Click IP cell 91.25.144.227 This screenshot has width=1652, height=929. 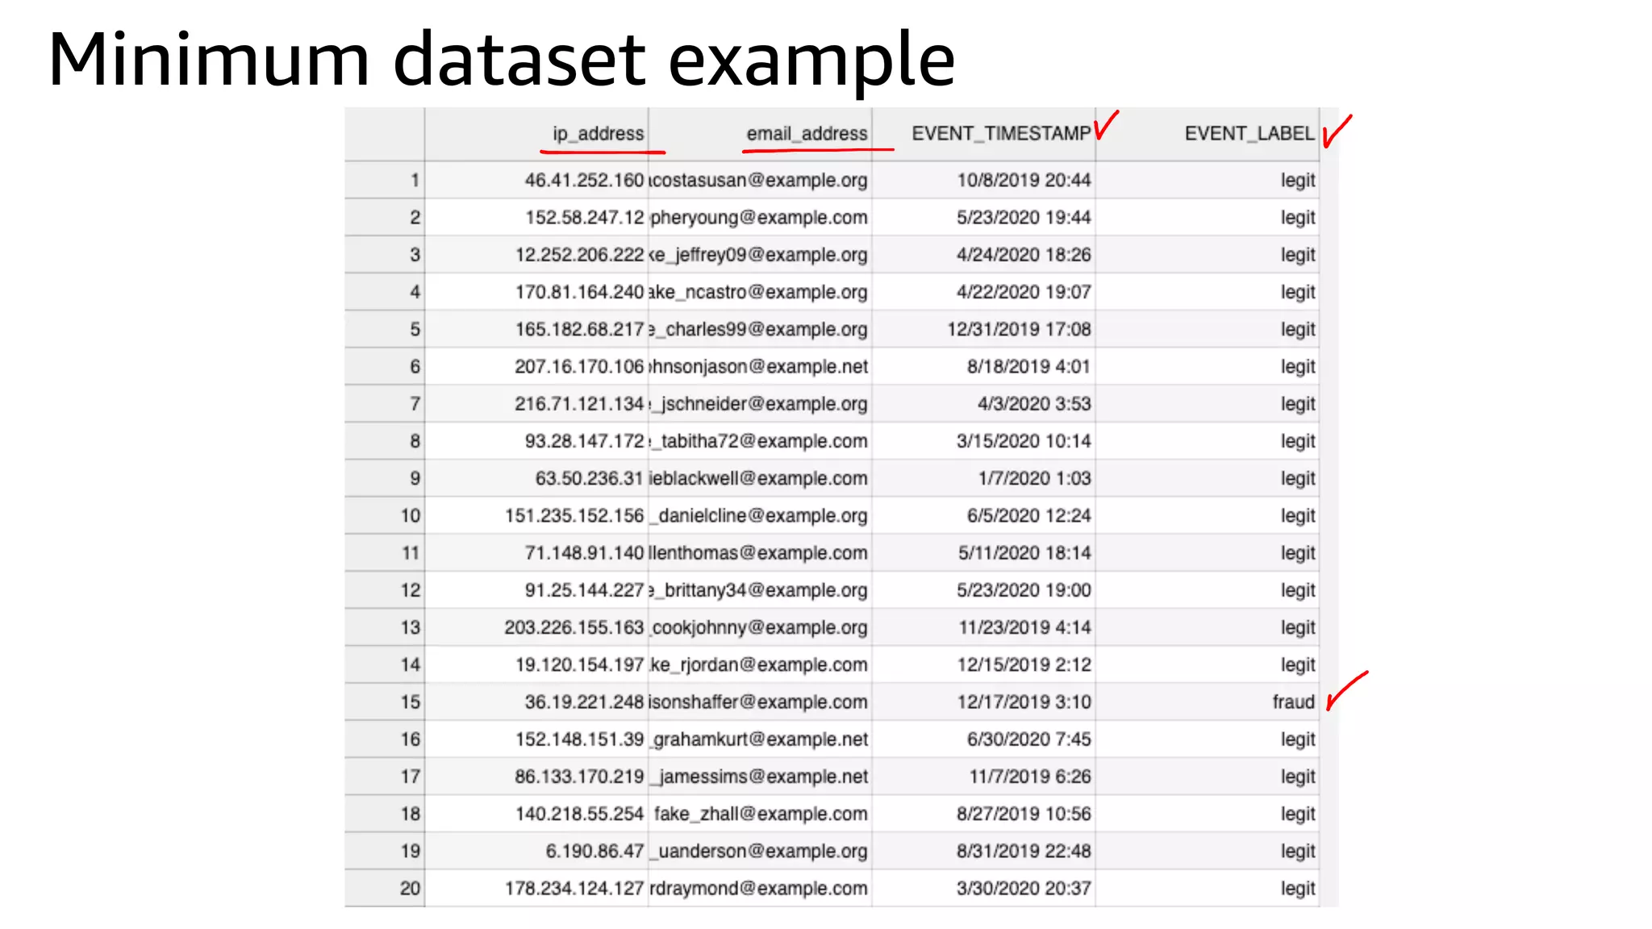tap(536, 590)
